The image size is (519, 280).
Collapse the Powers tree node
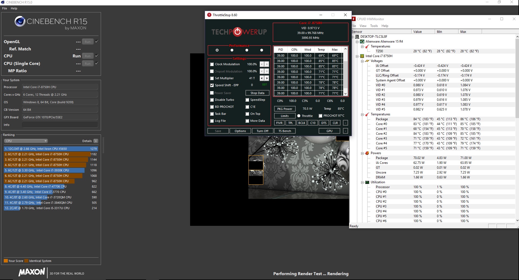click(362, 153)
